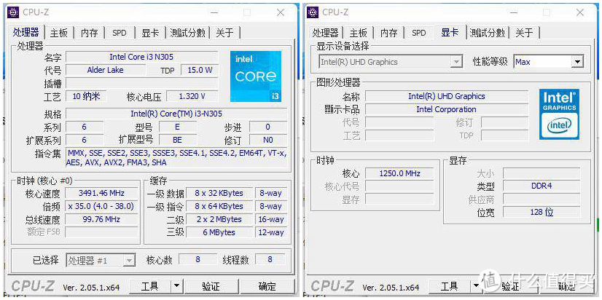Screen dimensions: 602x300
Task: Click the 显存 类型 value DDR4
Action: (x=542, y=186)
